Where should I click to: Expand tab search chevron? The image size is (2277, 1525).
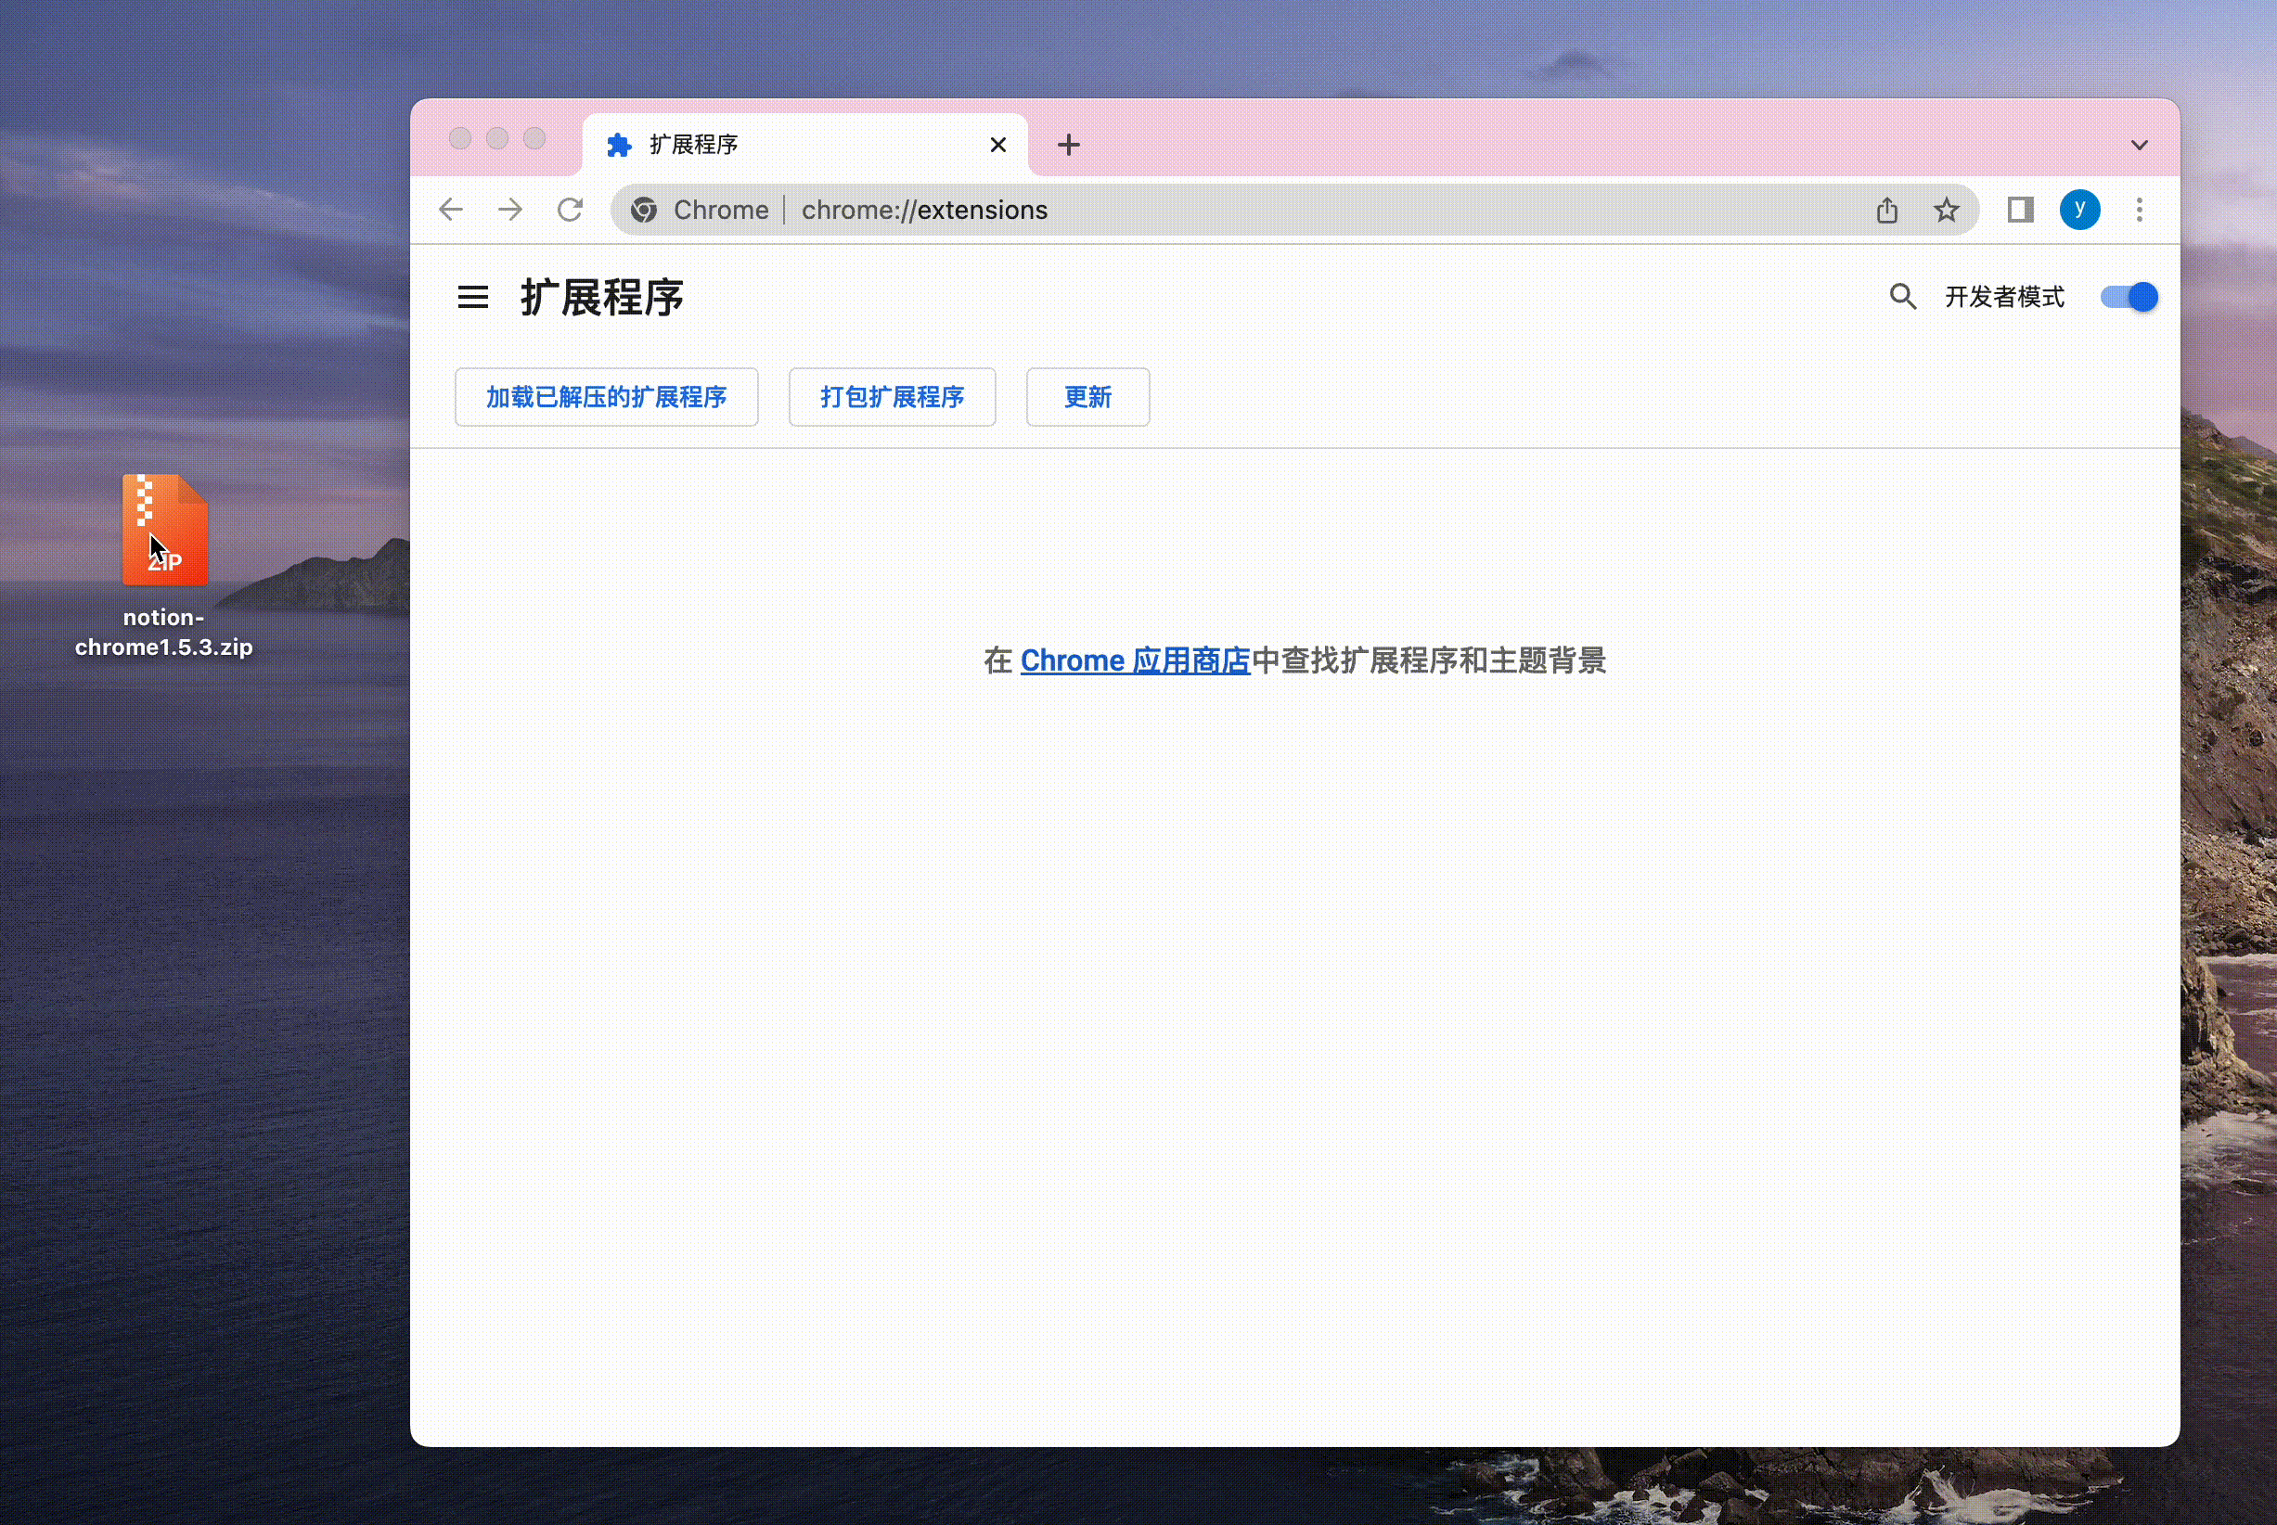[x=2138, y=146]
